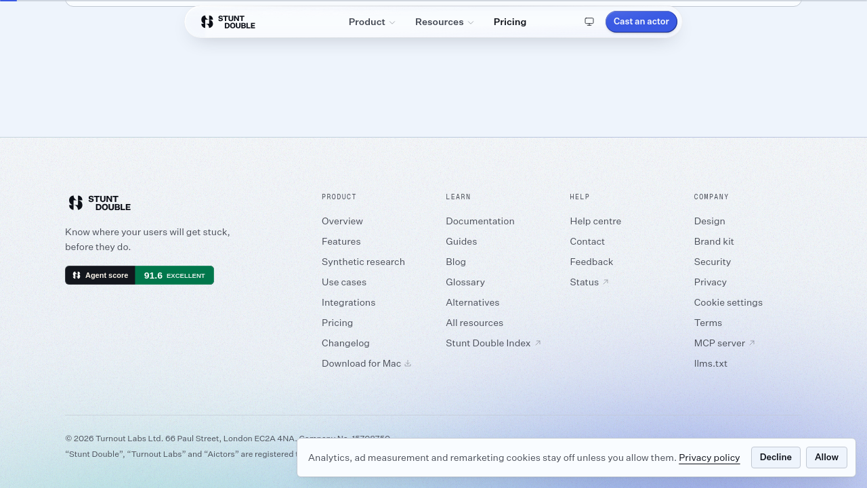Browse the Guides page
The width and height of the screenshot is (867, 488).
(x=461, y=241)
